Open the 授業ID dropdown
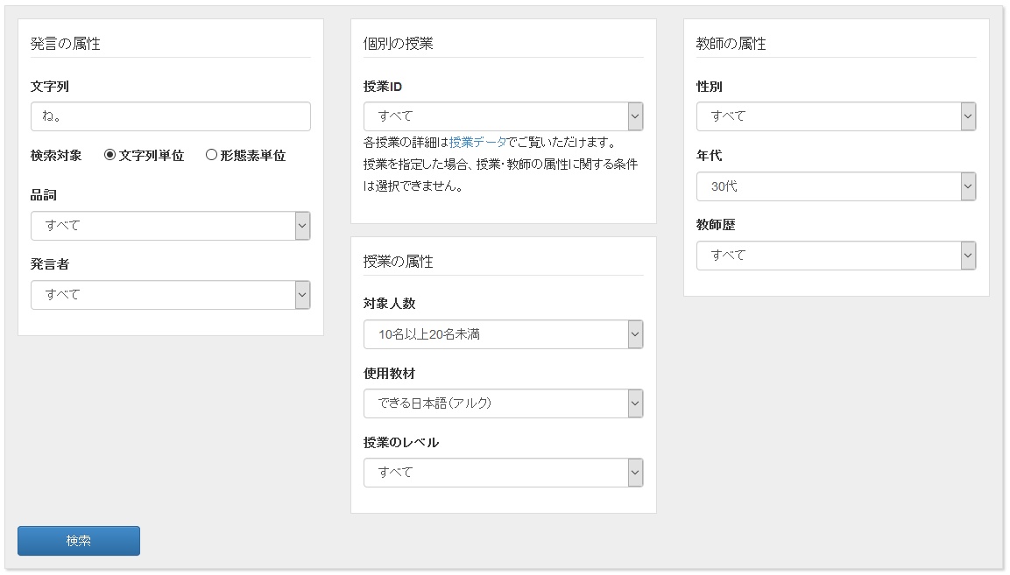The width and height of the screenshot is (1010, 575). [496, 116]
